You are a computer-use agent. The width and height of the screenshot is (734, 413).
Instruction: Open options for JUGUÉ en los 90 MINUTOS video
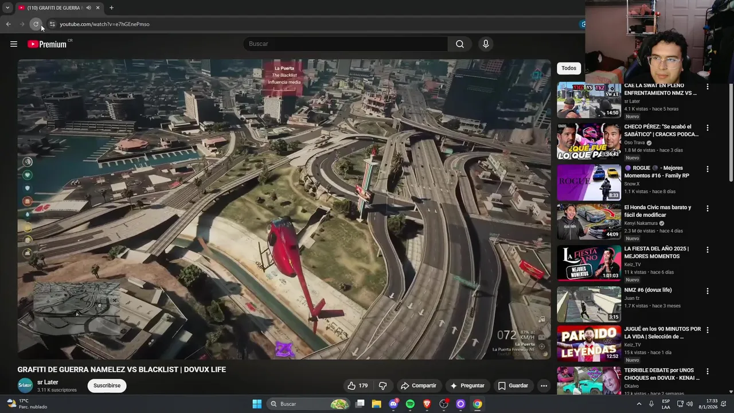(x=707, y=330)
